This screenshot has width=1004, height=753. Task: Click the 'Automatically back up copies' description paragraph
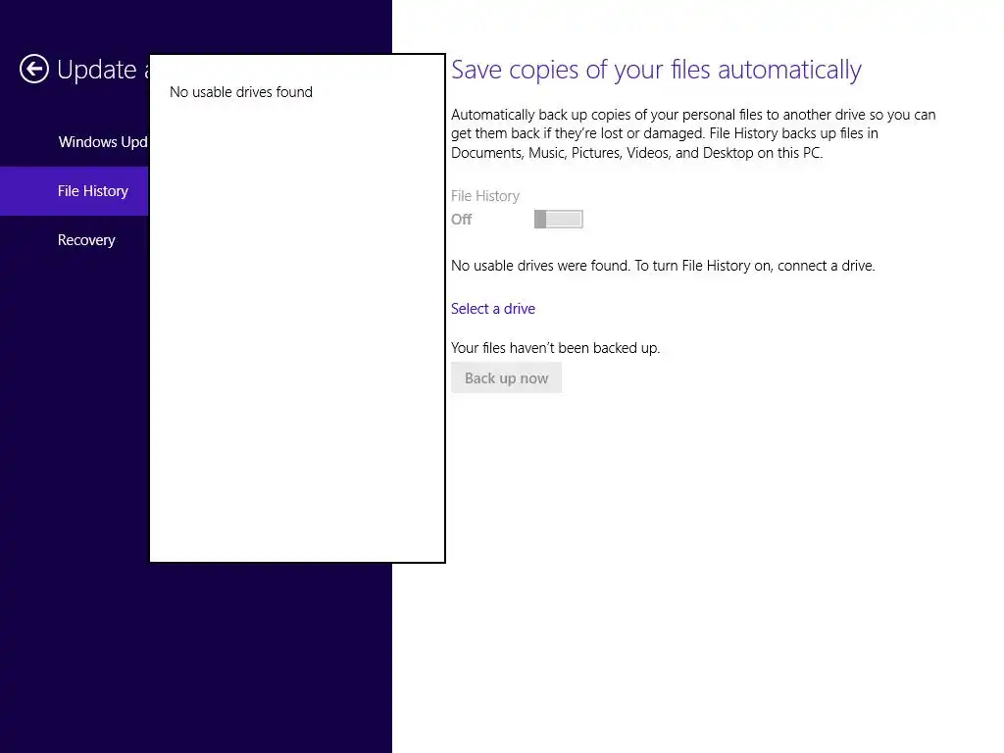point(693,133)
